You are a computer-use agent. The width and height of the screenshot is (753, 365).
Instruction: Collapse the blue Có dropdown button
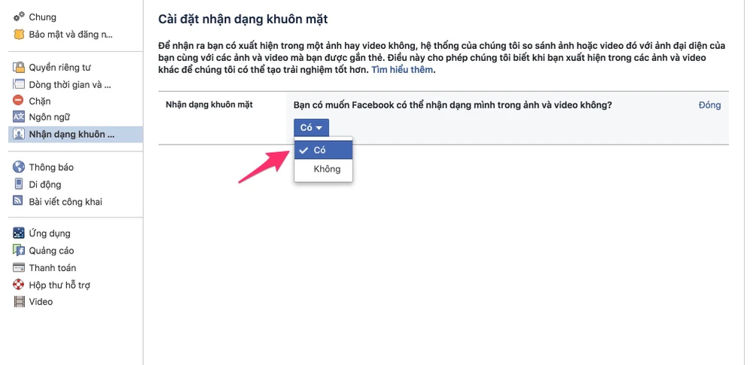coord(311,127)
